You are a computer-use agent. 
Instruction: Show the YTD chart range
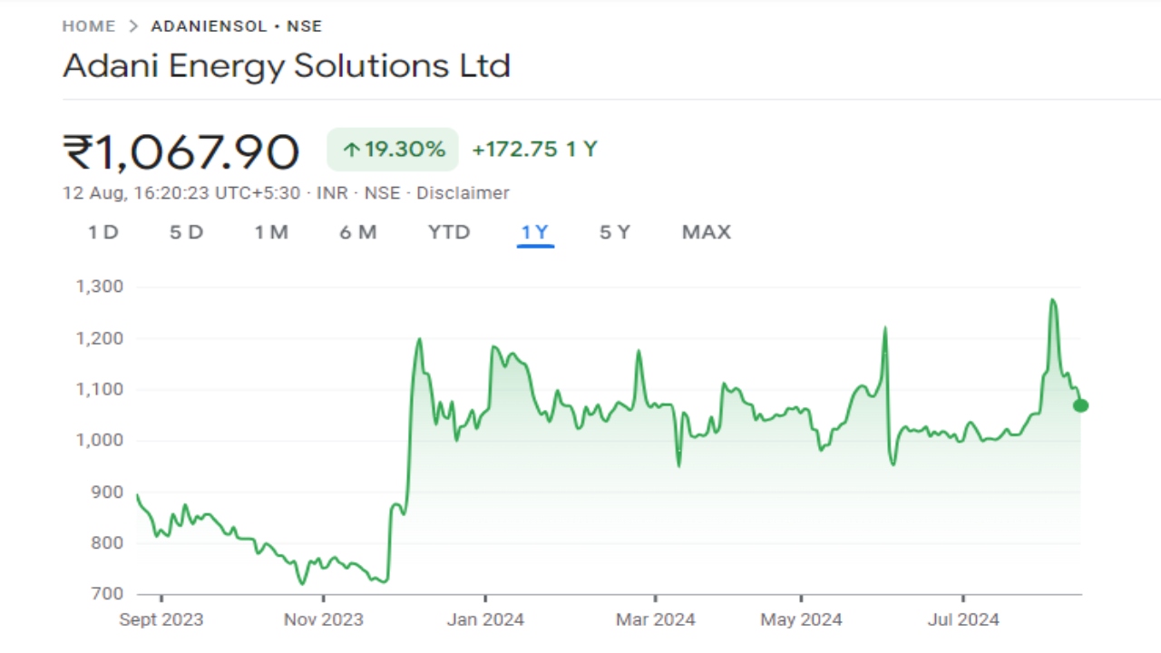pos(449,232)
